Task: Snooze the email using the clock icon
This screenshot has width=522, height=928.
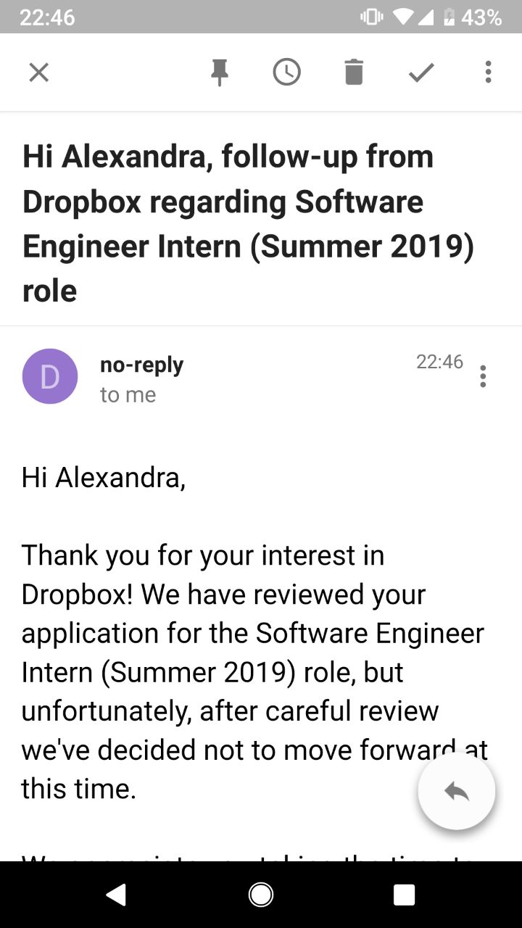Action: pos(286,72)
